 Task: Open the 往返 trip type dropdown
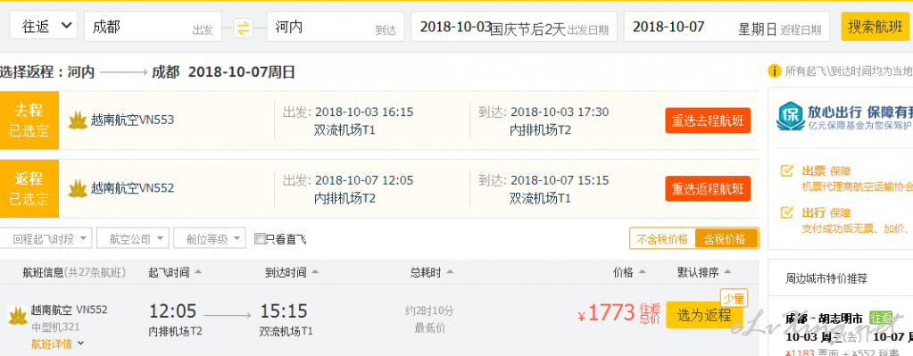44,26
